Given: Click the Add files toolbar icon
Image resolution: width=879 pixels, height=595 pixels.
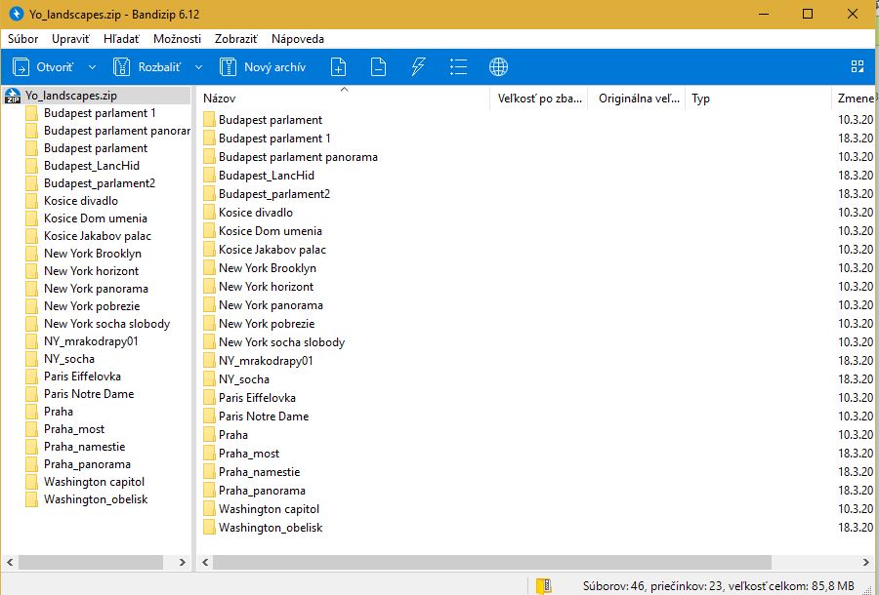Looking at the screenshot, I should pyautogui.click(x=338, y=67).
